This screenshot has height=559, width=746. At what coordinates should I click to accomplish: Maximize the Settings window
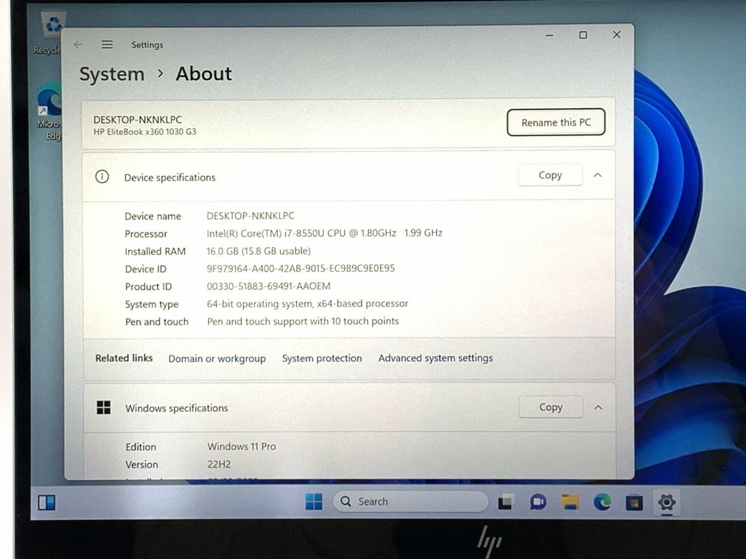[583, 35]
